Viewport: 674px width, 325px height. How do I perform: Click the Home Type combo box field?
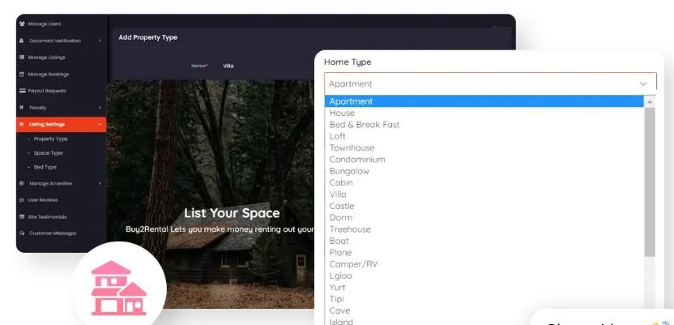coord(490,83)
